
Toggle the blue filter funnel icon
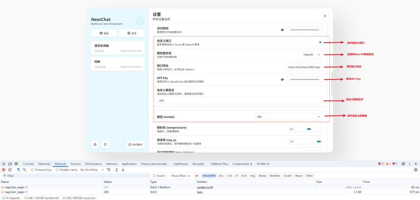pyautogui.click(x=19, y=169)
